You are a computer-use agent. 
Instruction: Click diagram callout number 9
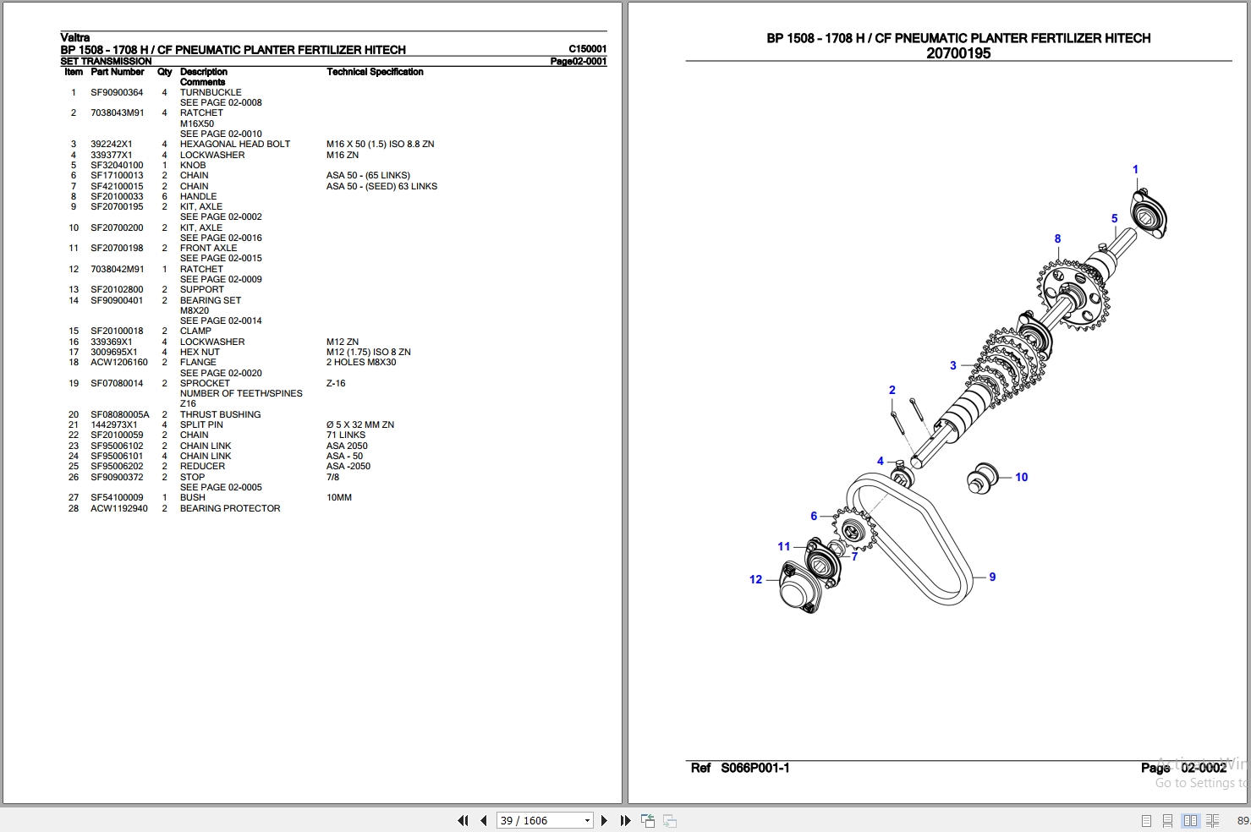coord(992,577)
